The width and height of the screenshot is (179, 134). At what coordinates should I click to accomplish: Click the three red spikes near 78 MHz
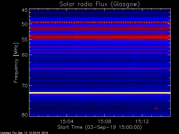(156, 108)
